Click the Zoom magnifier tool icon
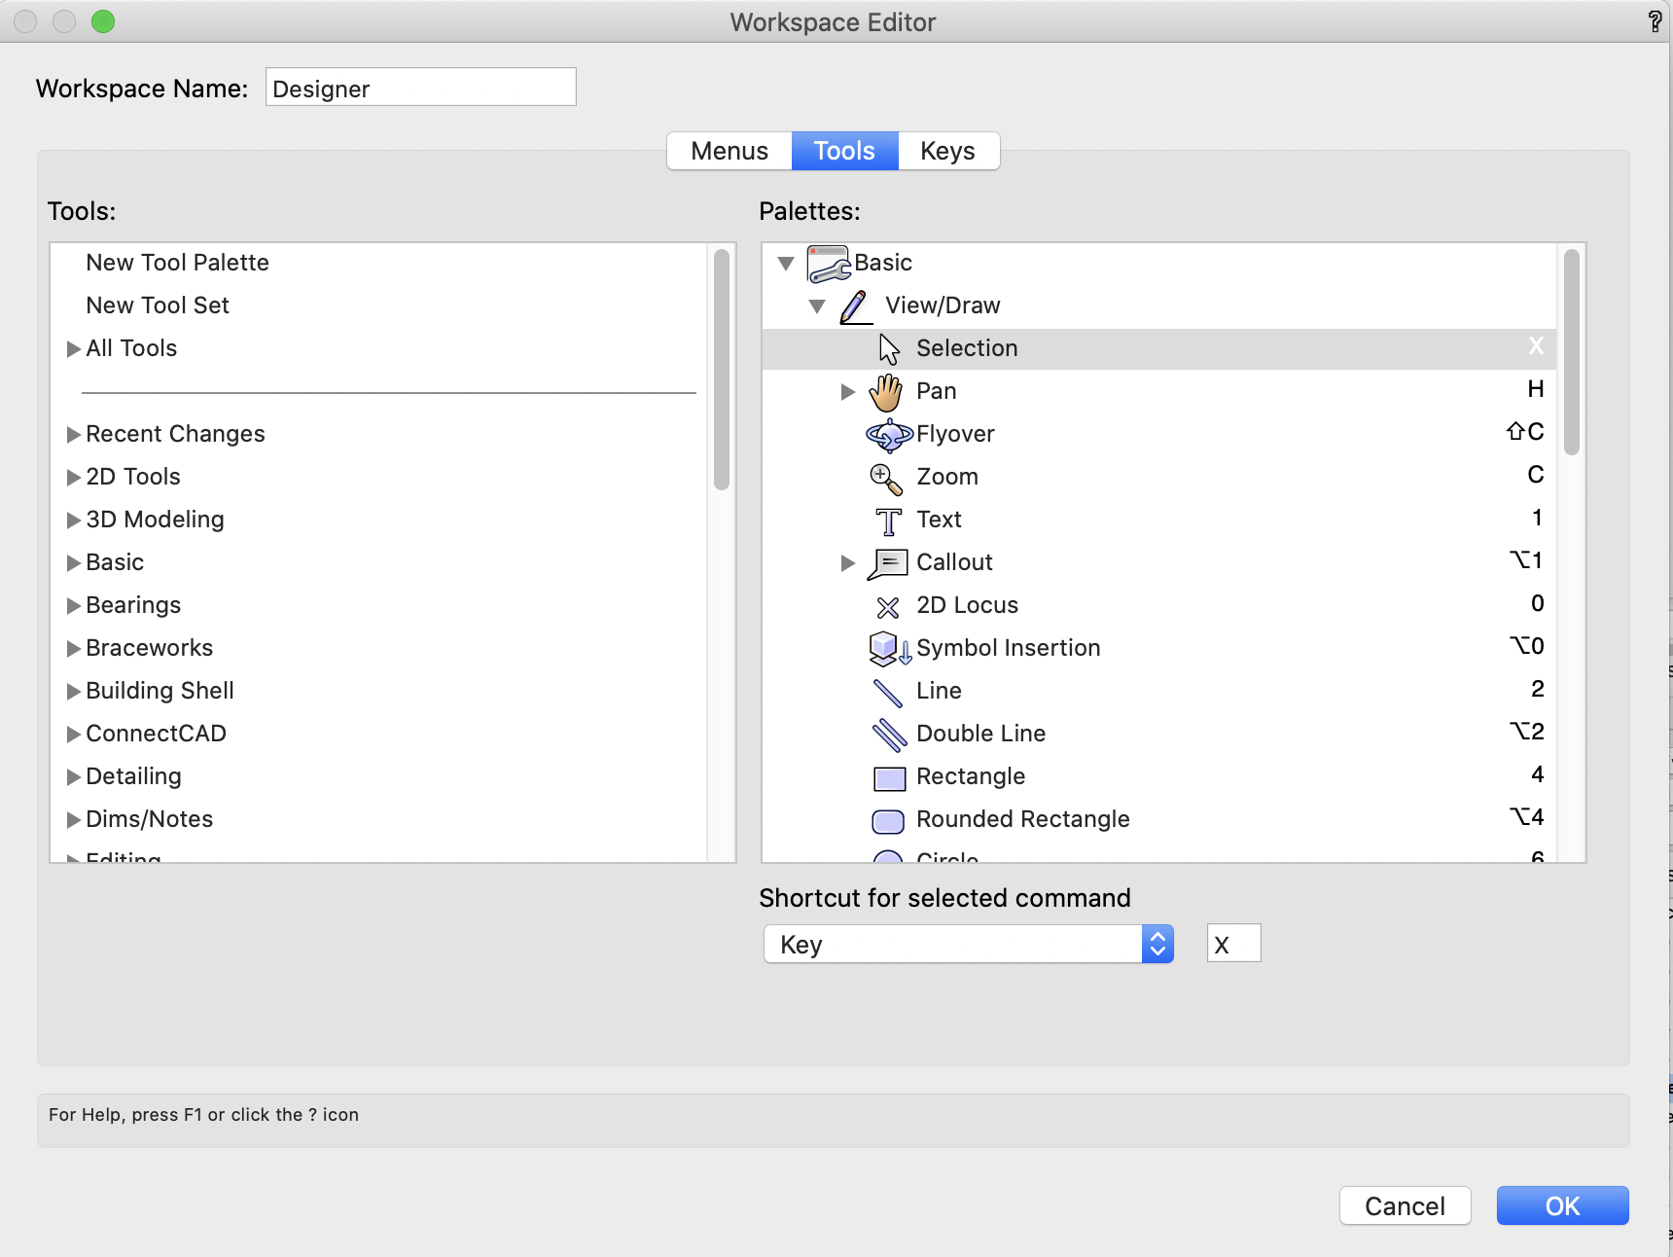Screen dimensions: 1673x1257 pyautogui.click(x=886, y=478)
